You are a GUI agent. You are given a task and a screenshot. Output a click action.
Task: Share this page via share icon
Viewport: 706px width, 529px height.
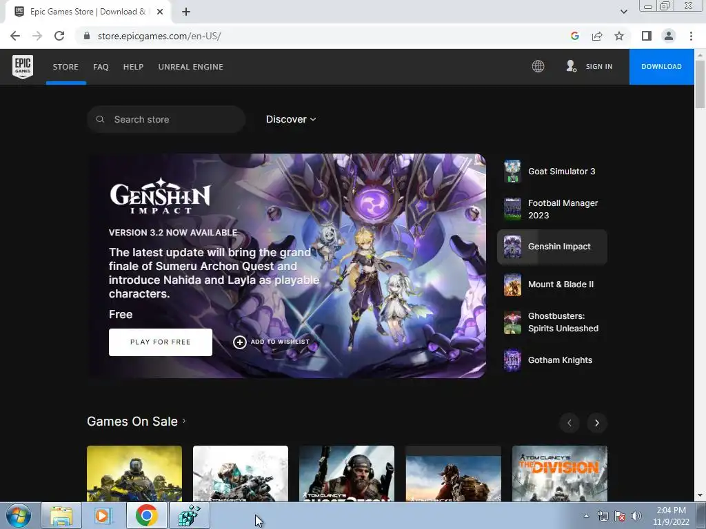coord(597,36)
